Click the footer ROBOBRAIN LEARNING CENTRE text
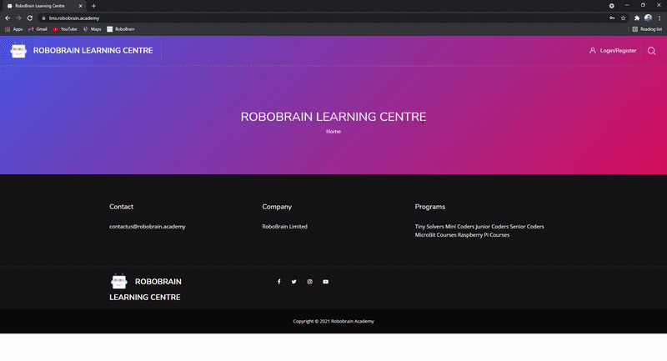Screen dimensions: 667x361 pos(145,289)
